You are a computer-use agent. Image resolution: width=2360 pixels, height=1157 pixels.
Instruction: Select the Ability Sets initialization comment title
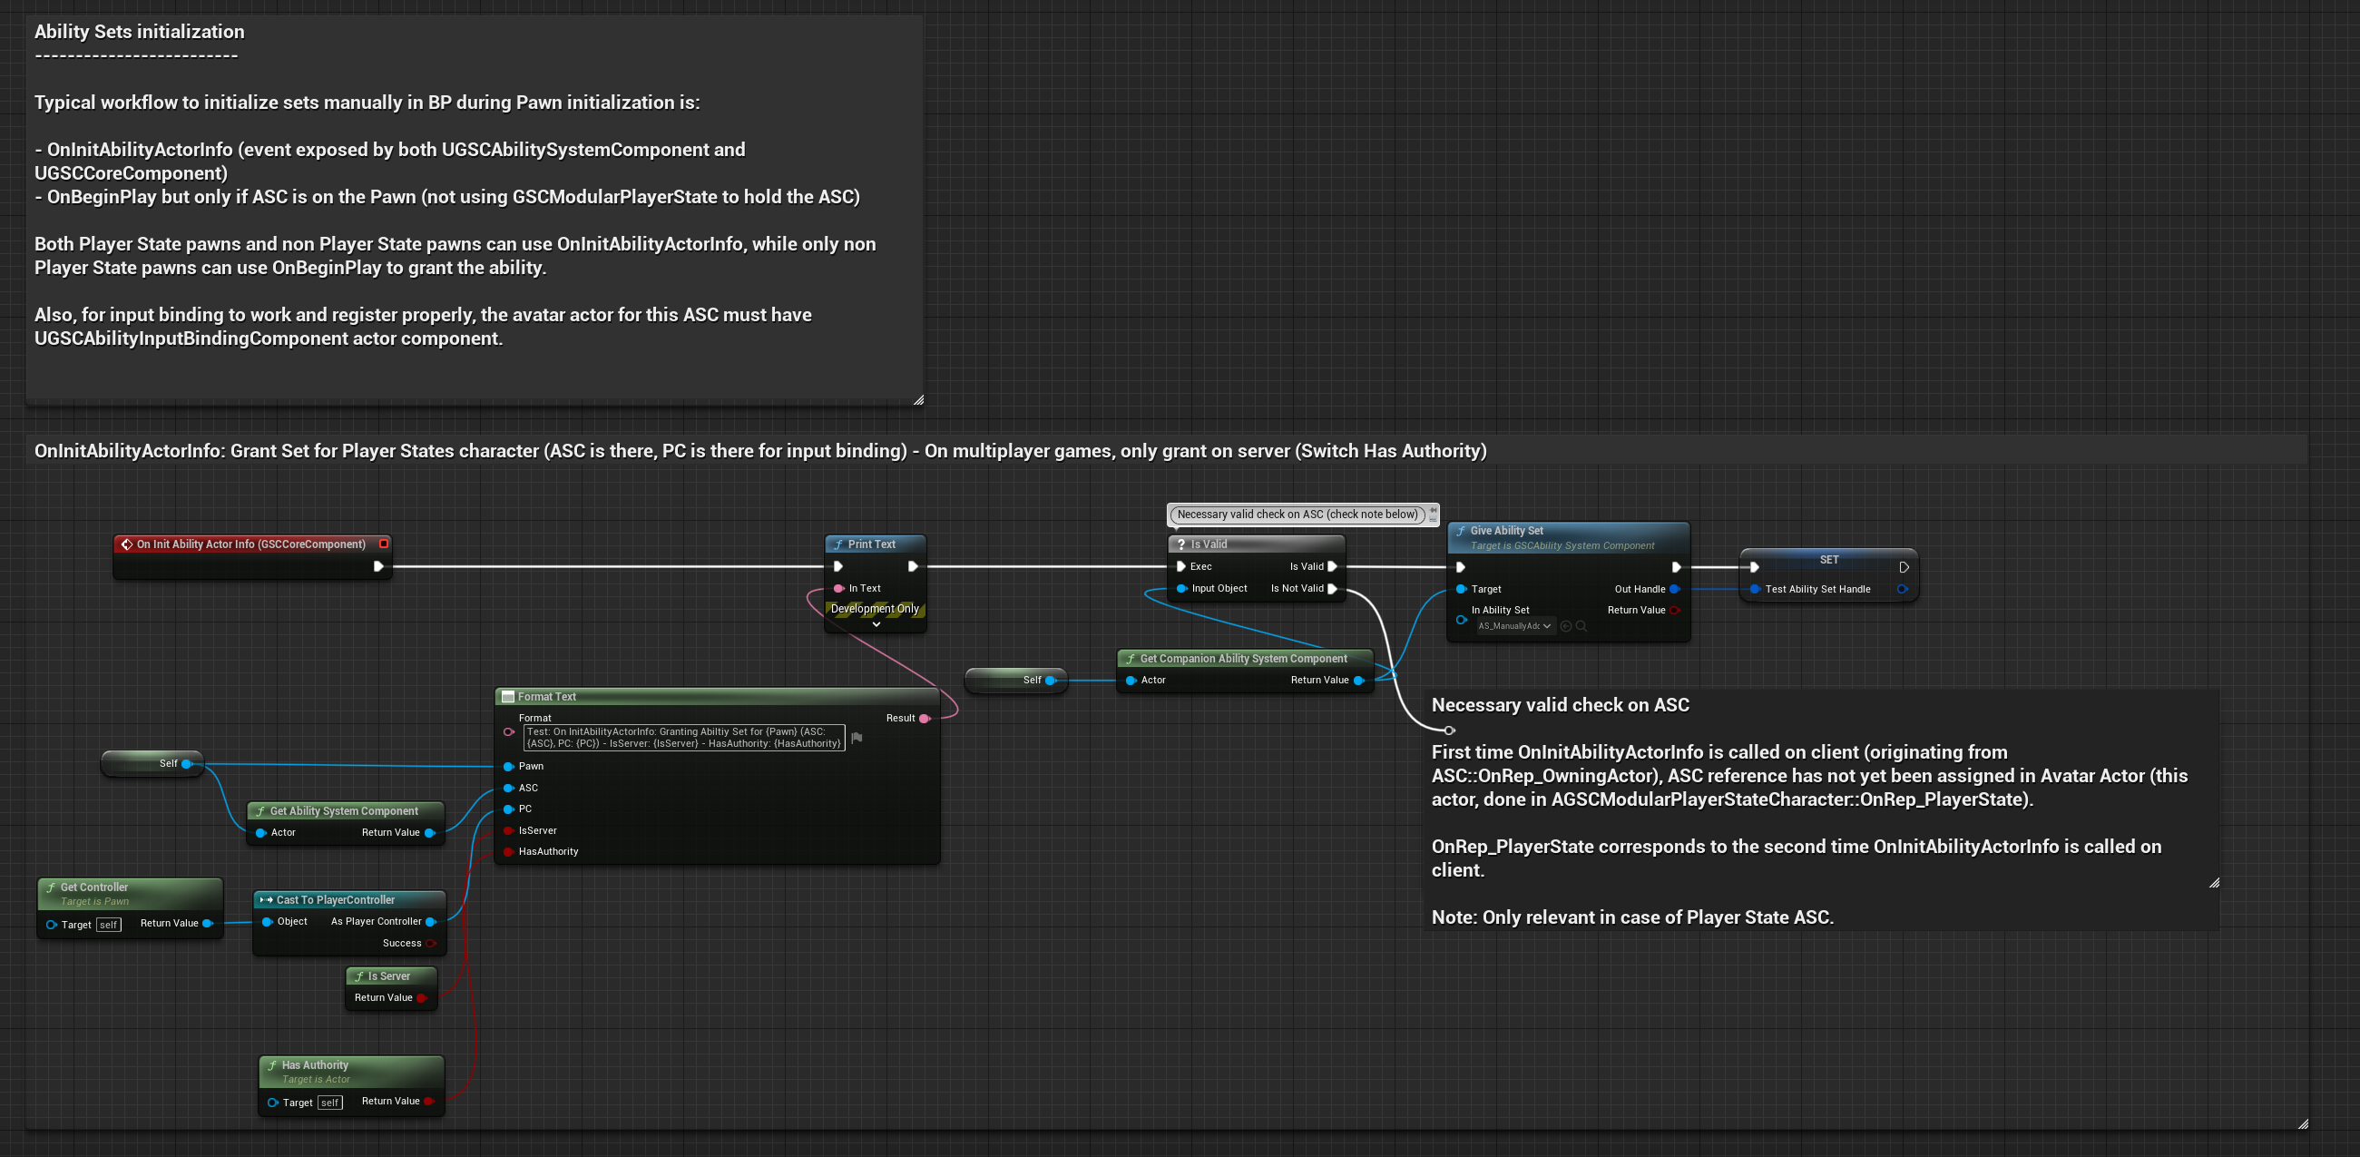click(x=139, y=31)
